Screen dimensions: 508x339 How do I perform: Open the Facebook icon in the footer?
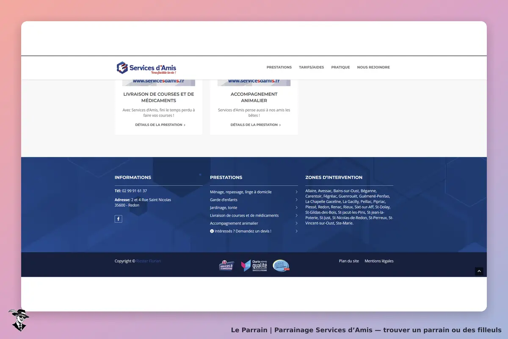118,219
